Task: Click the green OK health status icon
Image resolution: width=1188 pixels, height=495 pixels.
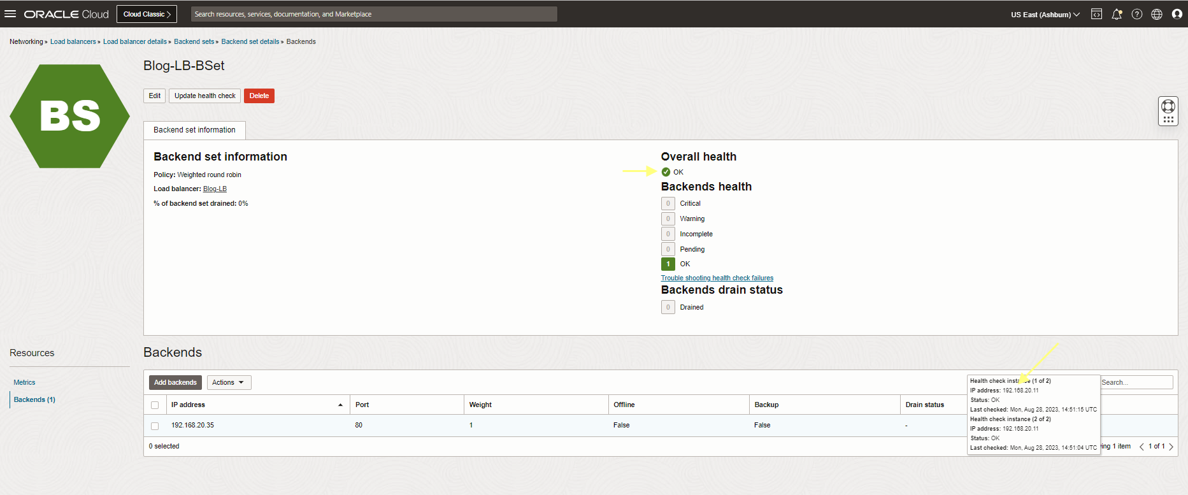Action: (x=666, y=172)
